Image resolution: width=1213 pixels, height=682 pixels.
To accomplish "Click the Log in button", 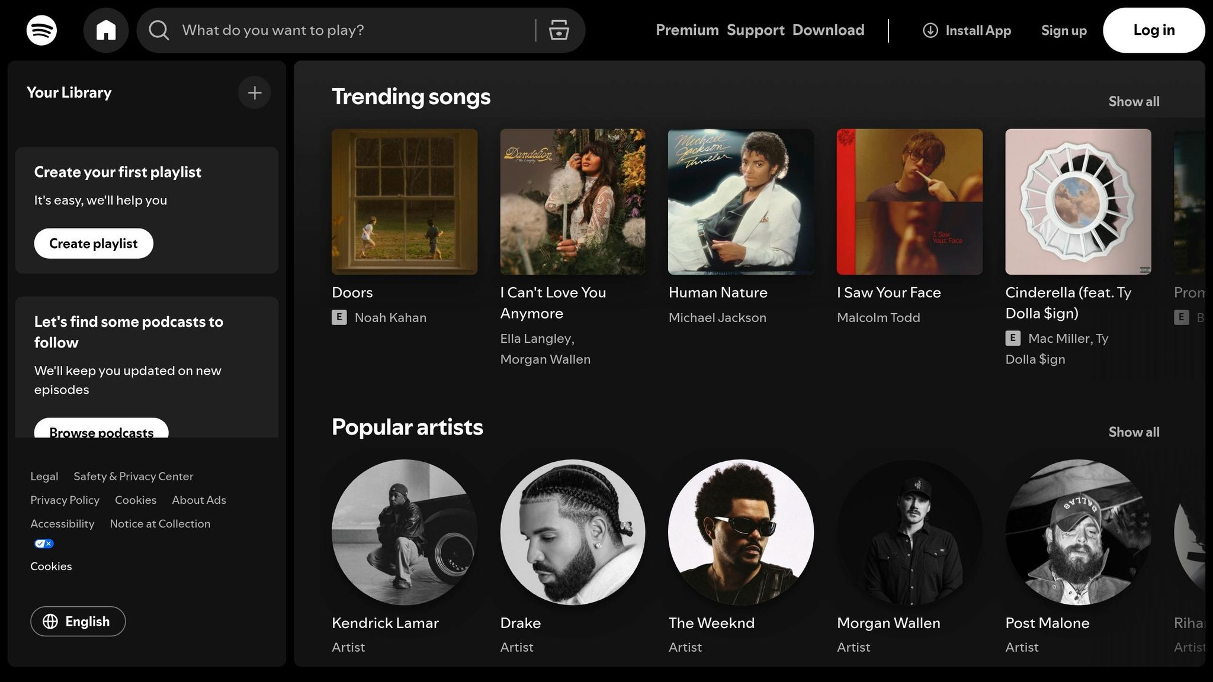I will pyautogui.click(x=1153, y=30).
